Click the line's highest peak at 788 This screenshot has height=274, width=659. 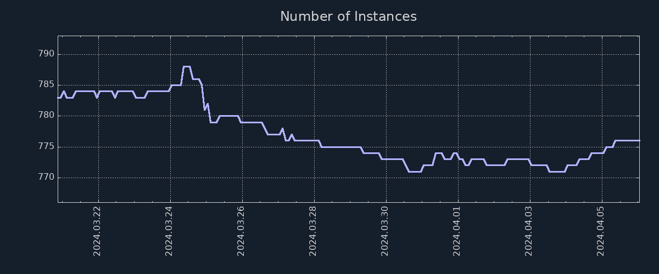coord(187,67)
